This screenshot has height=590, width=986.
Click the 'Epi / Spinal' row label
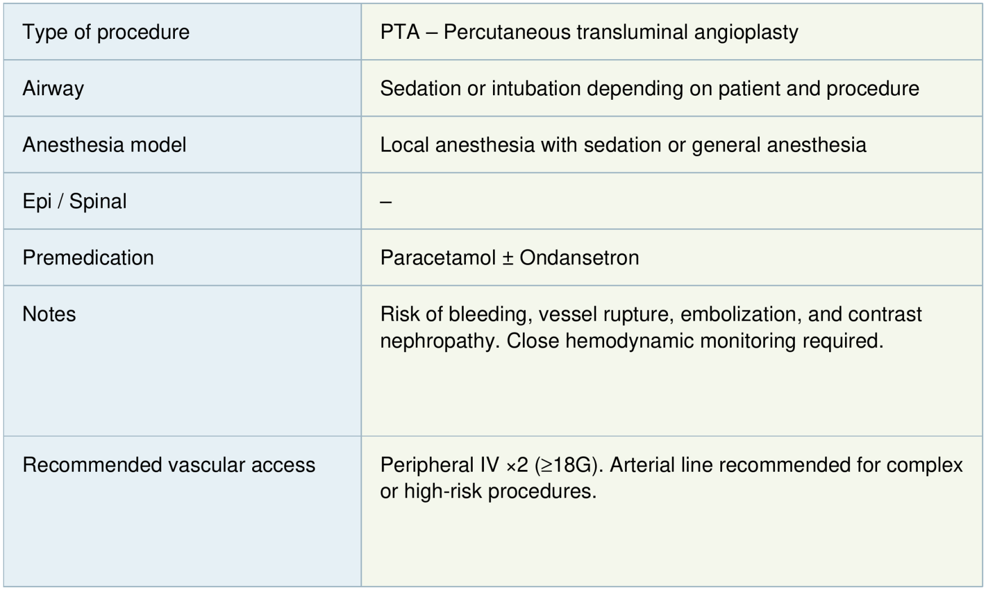74,201
